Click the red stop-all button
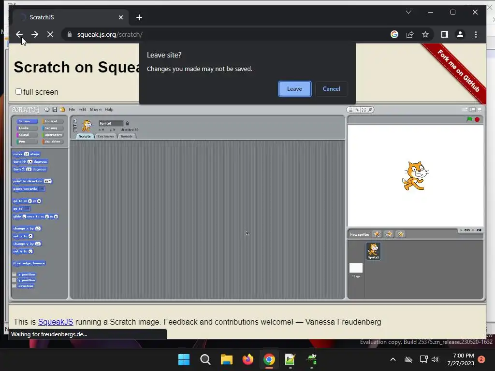Viewport: 495px width, 371px height. pos(477,119)
